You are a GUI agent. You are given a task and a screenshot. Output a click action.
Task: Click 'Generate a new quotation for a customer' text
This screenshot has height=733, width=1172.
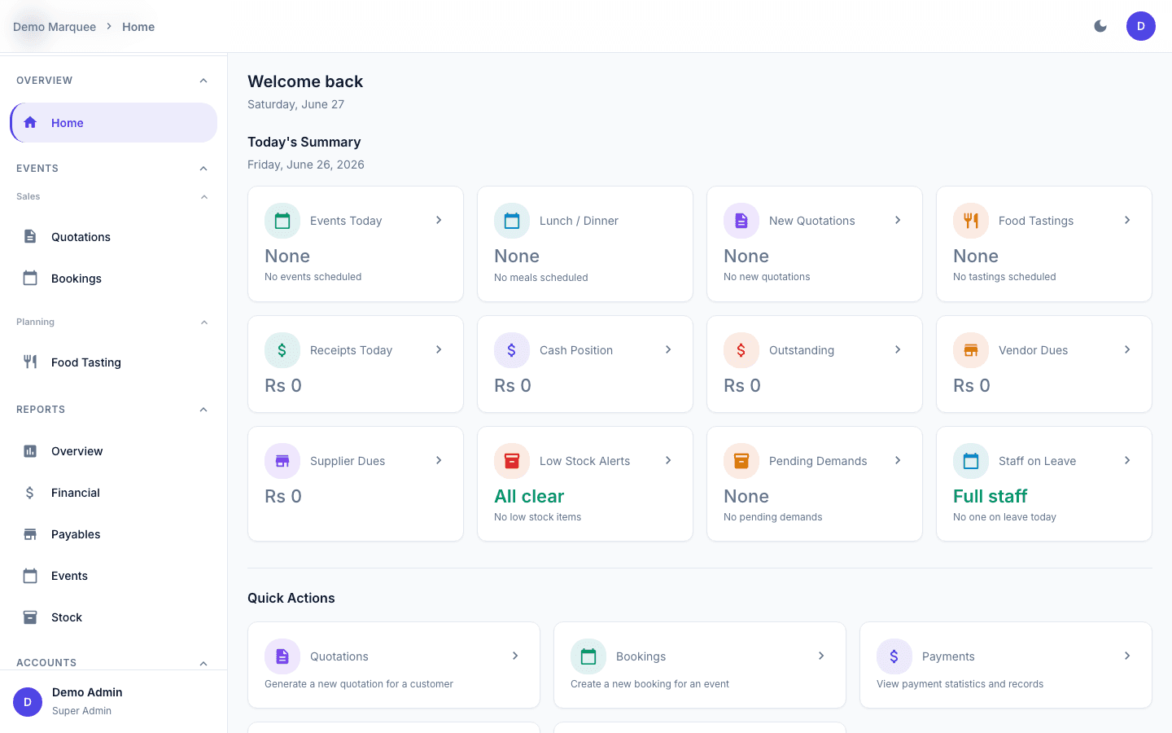pos(359,684)
